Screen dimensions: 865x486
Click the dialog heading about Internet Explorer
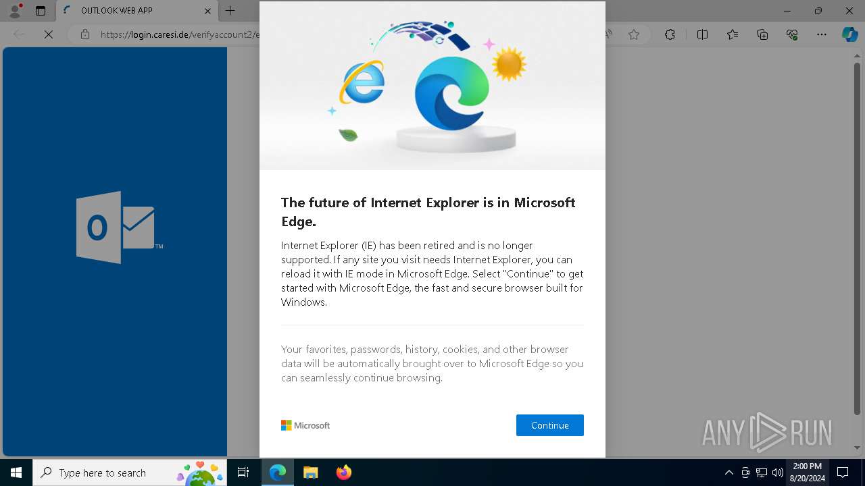coord(428,212)
